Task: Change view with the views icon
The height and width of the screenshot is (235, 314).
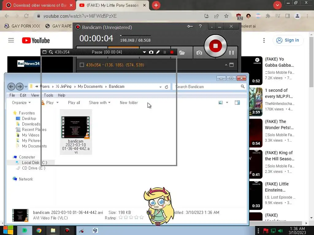Action: (x=220, y=103)
